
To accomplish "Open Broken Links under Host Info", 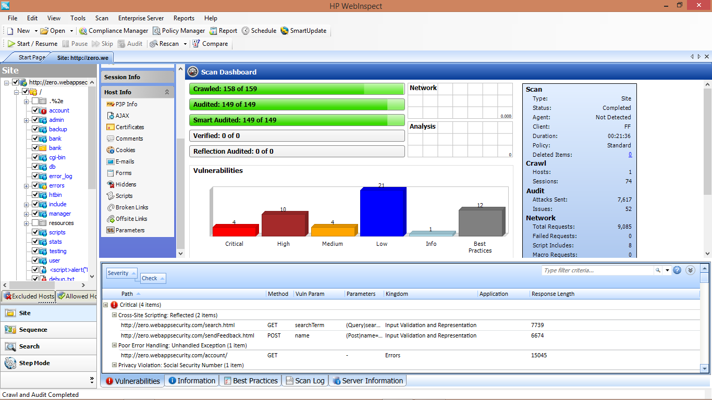I will [x=128, y=207].
